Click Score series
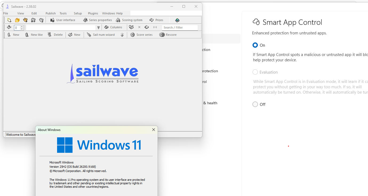 click(x=141, y=35)
